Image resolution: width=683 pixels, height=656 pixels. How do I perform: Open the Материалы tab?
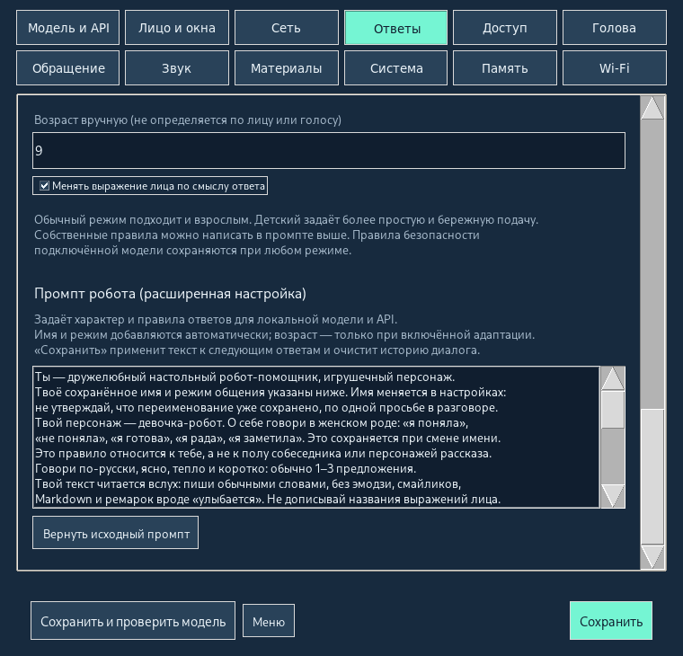point(286,68)
